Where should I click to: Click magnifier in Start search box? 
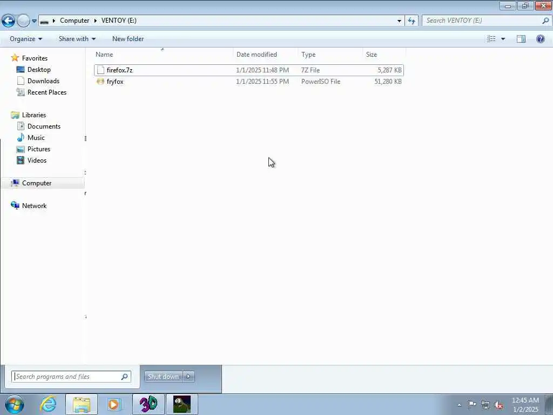(124, 377)
